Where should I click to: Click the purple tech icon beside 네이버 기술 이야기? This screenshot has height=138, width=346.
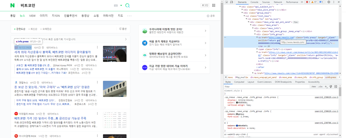click(144, 68)
